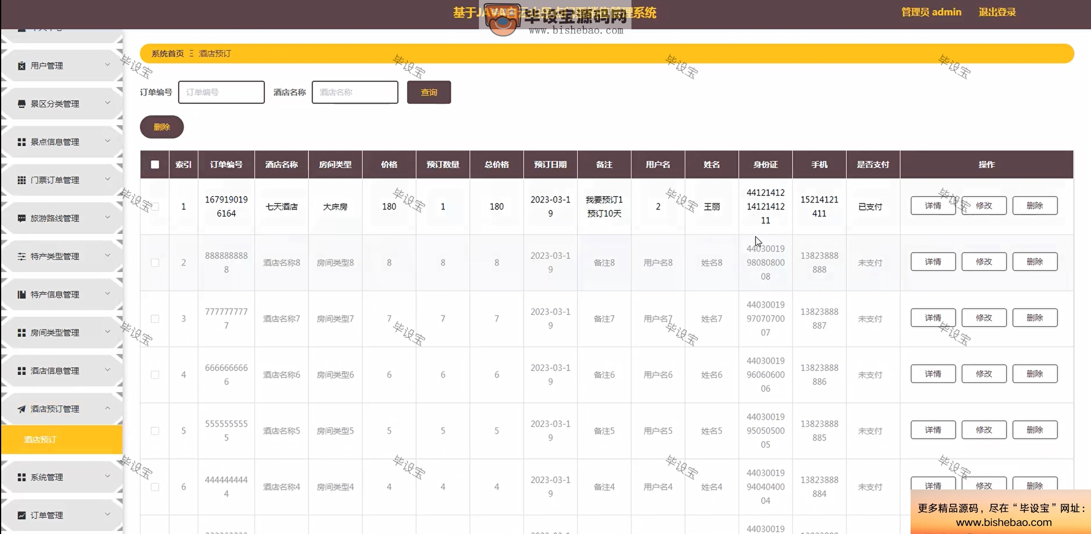This screenshot has width=1091, height=534.
Task: Check the row for 酒店名称6
Action: click(x=155, y=375)
